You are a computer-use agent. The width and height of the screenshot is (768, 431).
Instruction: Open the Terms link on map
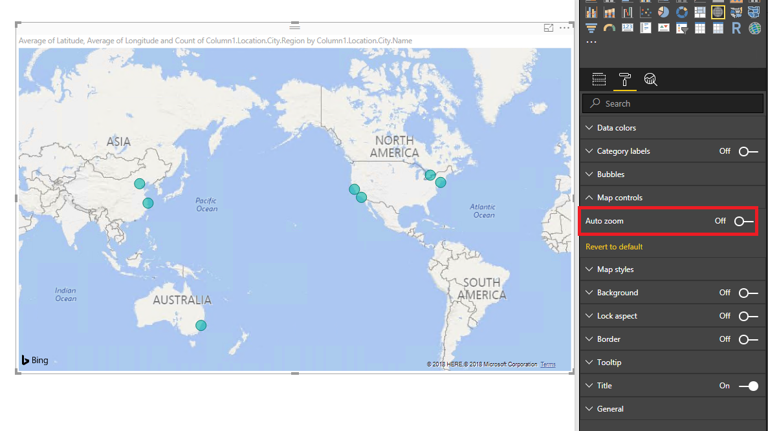tap(548, 364)
